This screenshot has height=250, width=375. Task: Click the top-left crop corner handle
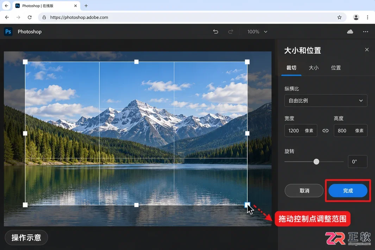(x=25, y=62)
